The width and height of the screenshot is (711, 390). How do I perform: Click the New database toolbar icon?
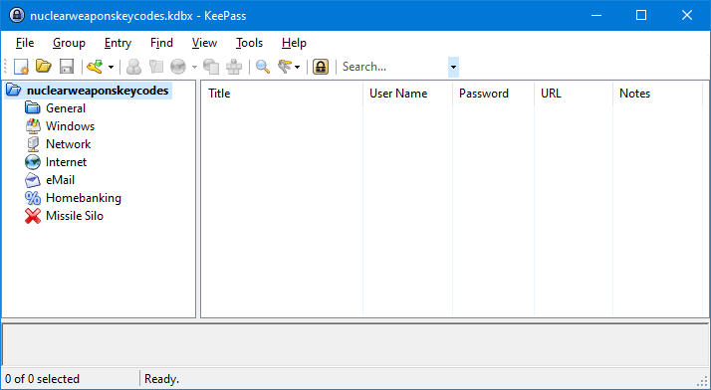pos(21,67)
